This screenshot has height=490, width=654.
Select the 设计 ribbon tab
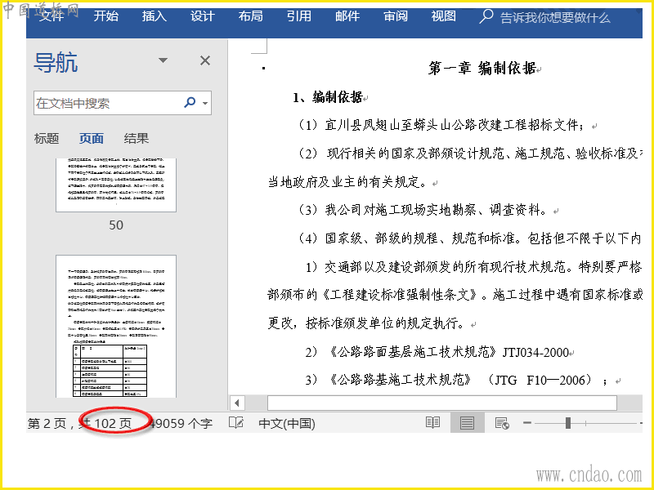[202, 16]
